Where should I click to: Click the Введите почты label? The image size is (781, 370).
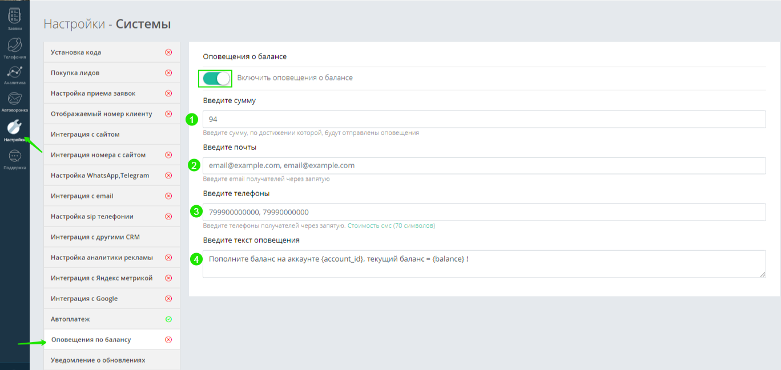(230, 147)
